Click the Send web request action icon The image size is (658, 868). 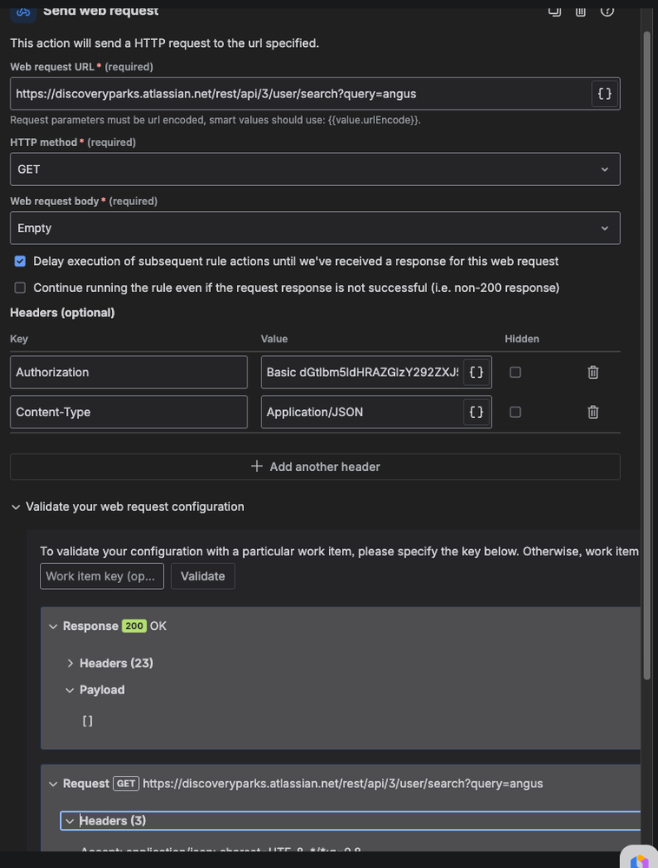[23, 13]
